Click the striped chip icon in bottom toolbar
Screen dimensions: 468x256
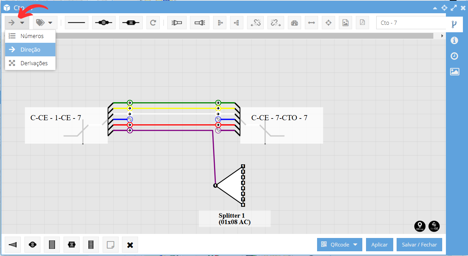(91, 244)
